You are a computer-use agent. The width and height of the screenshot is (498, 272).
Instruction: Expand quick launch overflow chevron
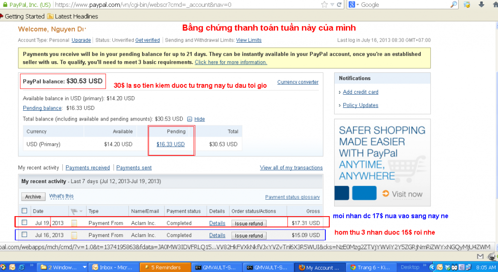(x=32, y=265)
